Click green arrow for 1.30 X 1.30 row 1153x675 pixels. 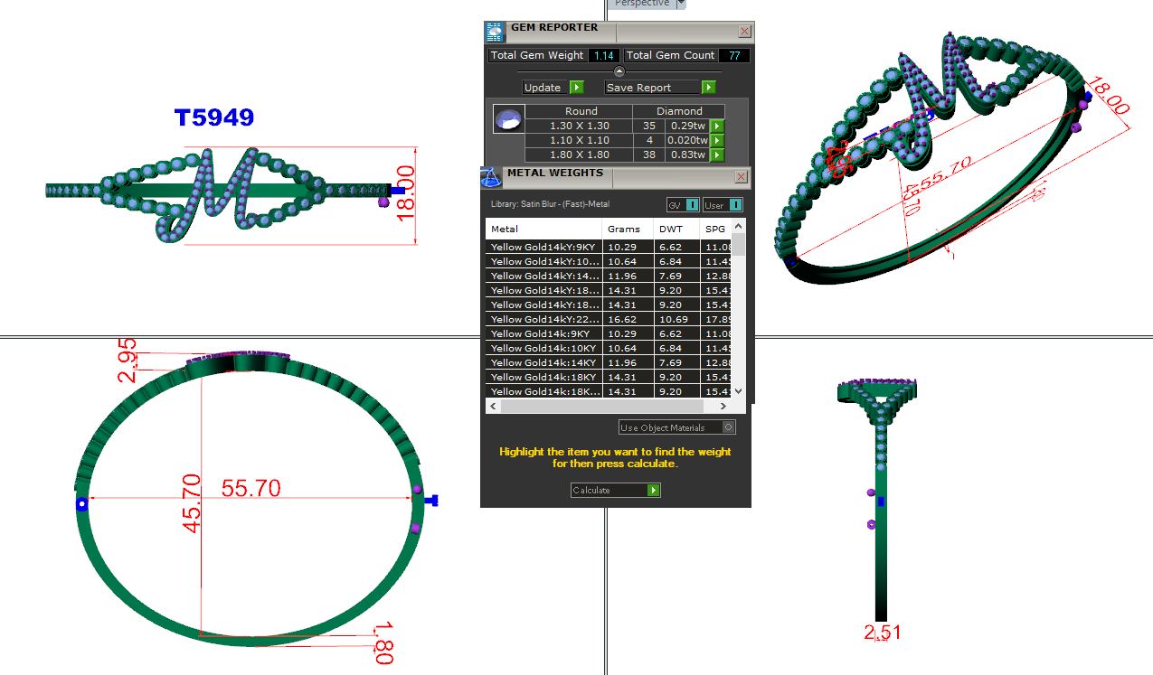tap(717, 127)
